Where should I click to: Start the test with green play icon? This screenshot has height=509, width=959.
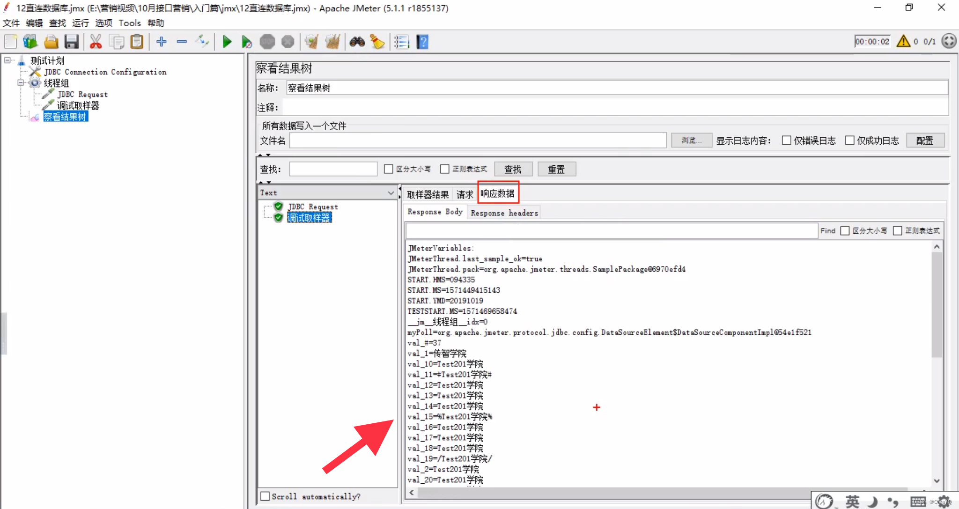(227, 42)
